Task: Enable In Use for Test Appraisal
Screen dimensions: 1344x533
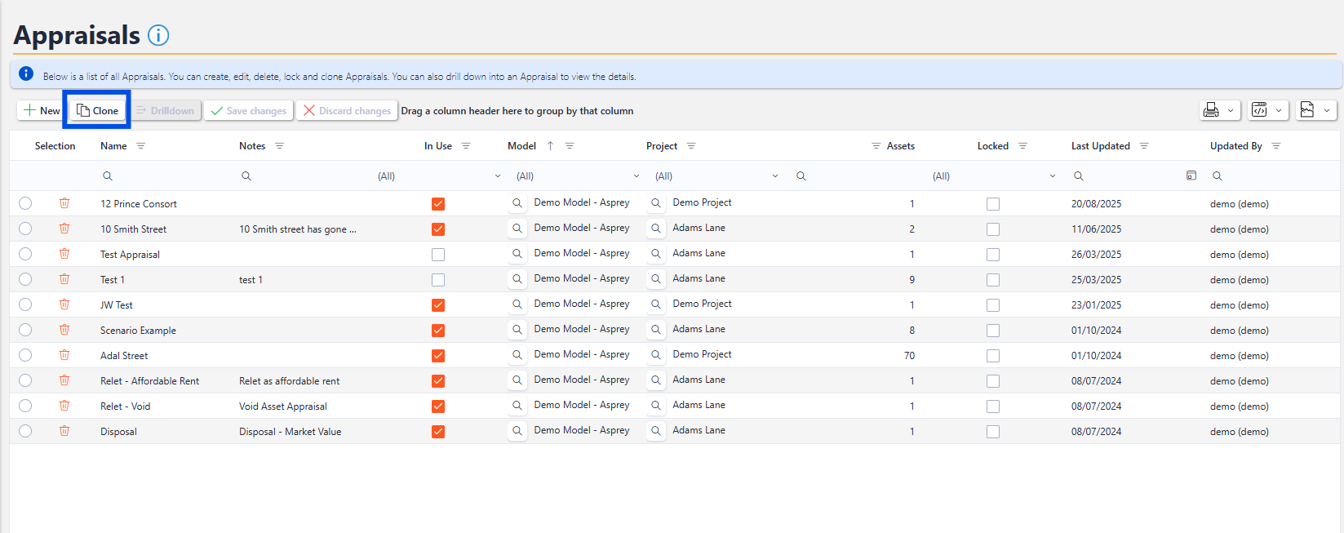Action: click(438, 255)
